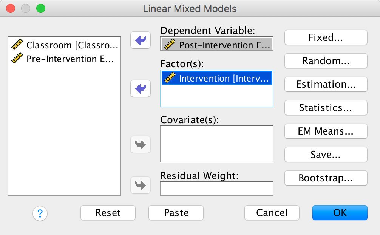
Task: Open the Save... options dialog
Action: click(x=326, y=155)
